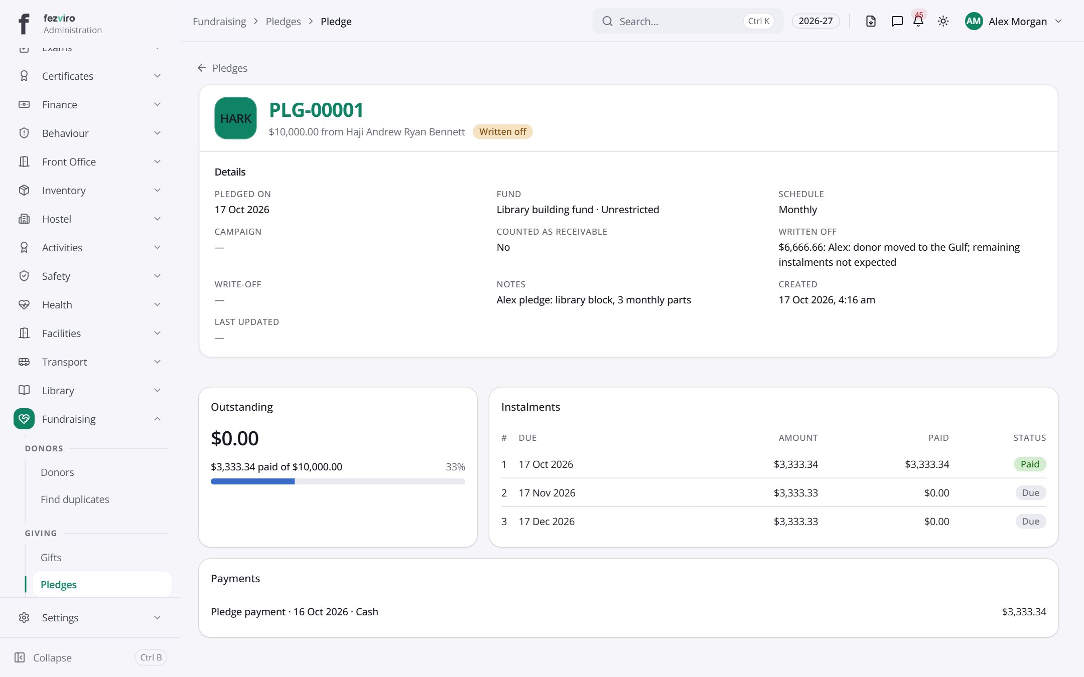Click the Health heart-pulse icon
The width and height of the screenshot is (1084, 677).
[x=24, y=305]
